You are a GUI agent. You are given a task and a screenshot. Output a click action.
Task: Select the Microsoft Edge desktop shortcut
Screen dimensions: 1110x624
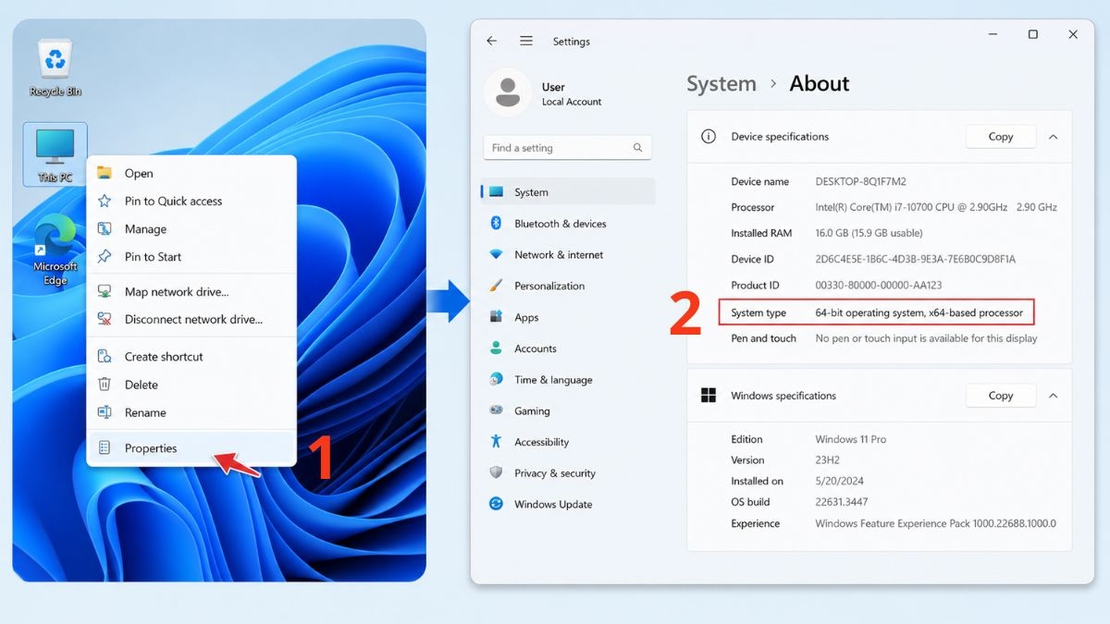point(55,250)
